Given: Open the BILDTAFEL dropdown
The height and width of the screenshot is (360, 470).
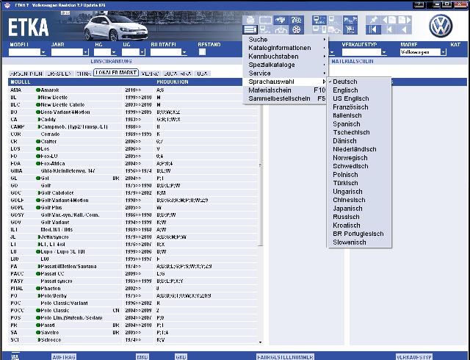Looking at the screenshot, I should (x=184, y=52).
